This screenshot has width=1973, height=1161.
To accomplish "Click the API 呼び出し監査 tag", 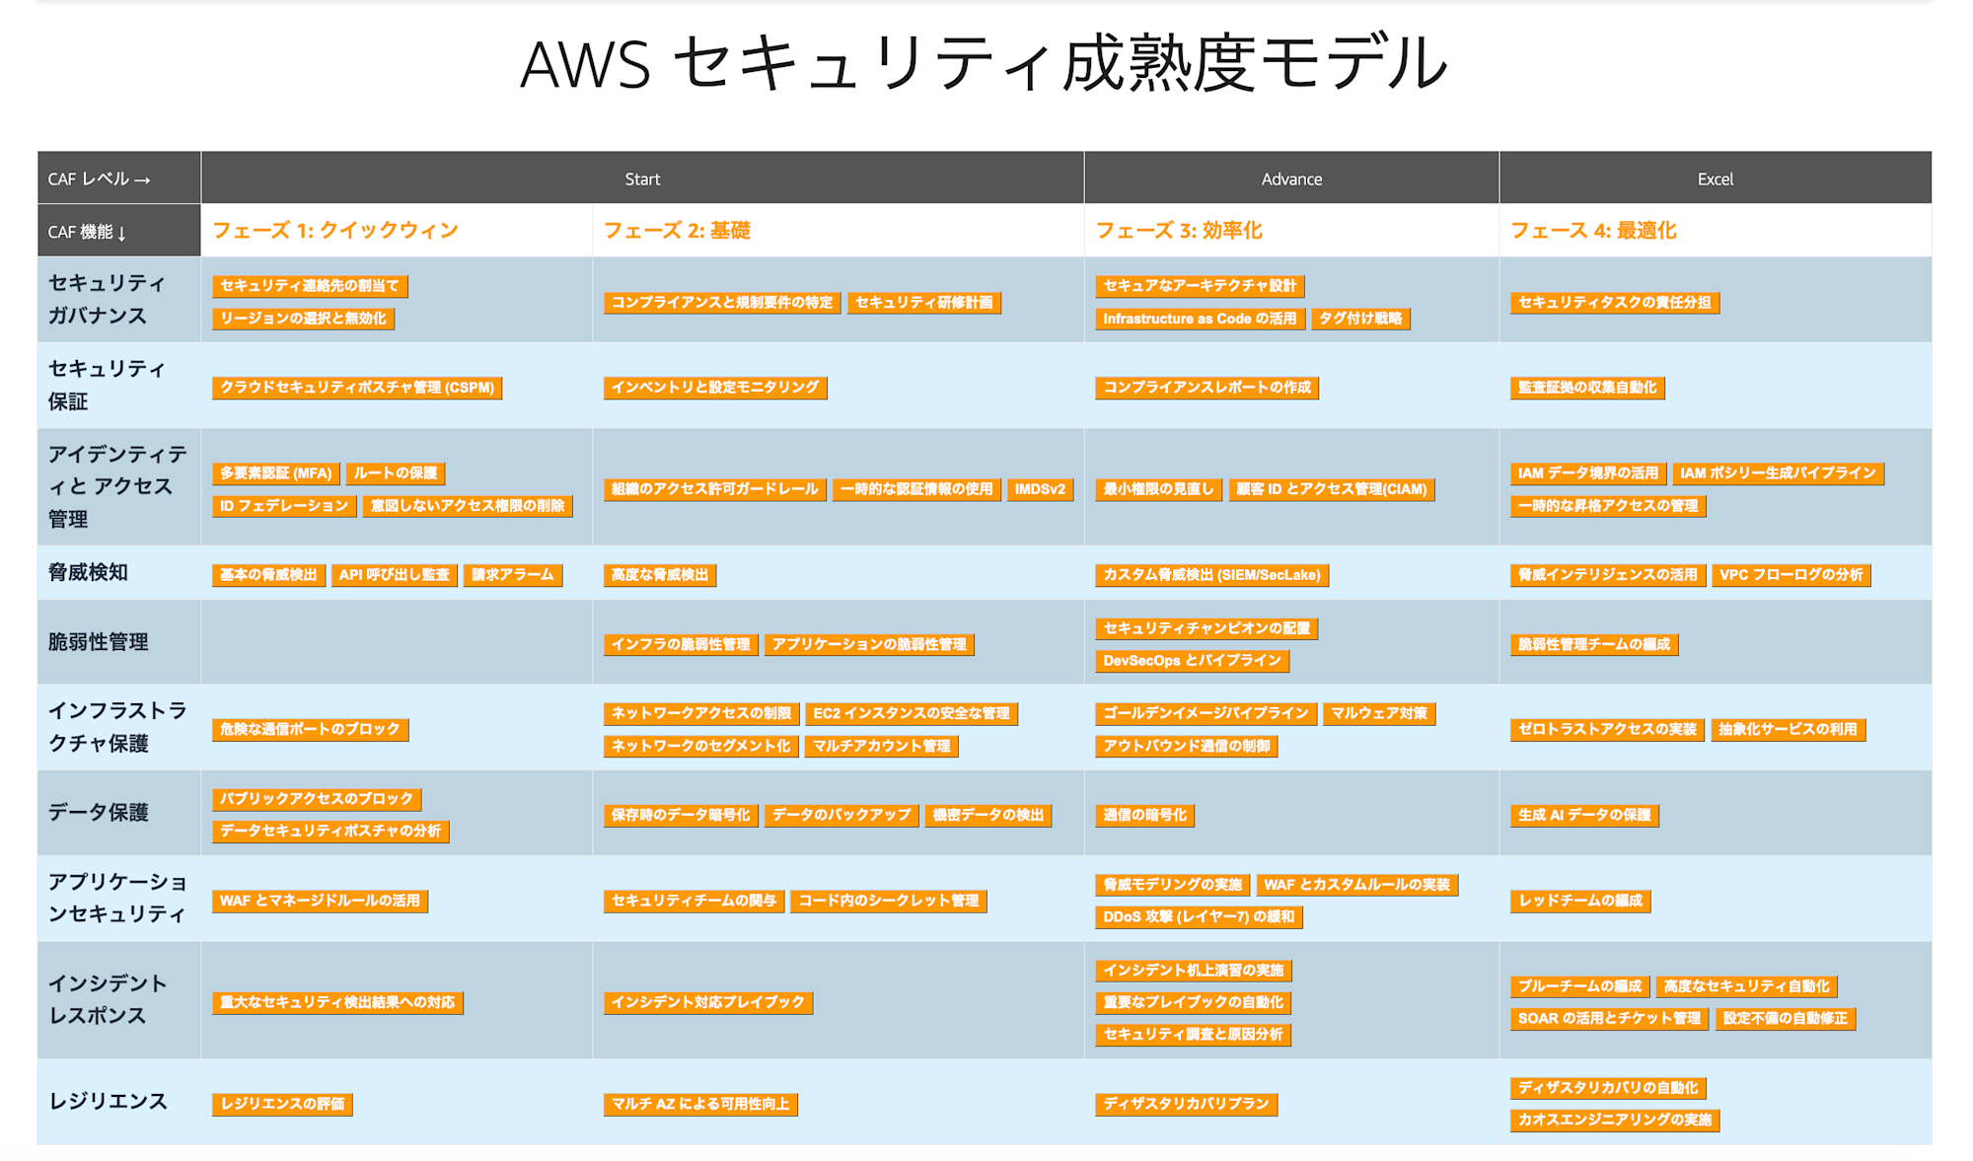I will click(x=395, y=575).
